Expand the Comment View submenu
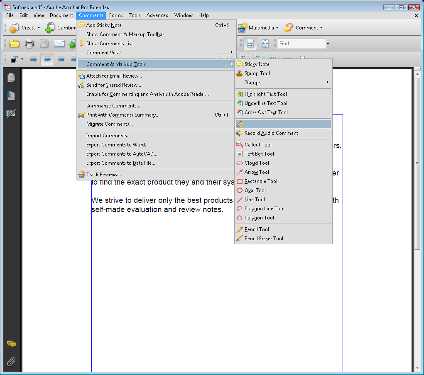Screen dimensions: 424x375 pyautogui.click(x=156, y=53)
